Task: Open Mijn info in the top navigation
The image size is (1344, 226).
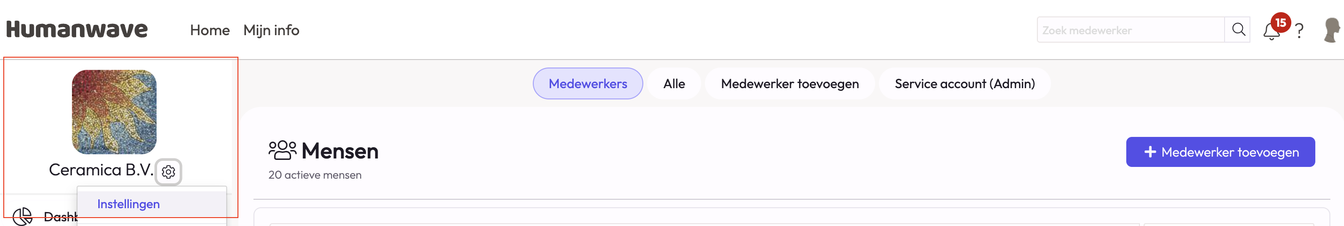Action: pyautogui.click(x=271, y=30)
